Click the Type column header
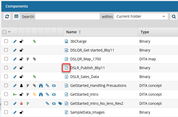Image resolution: width=178 pixels, height=117 pixels. (145, 32)
